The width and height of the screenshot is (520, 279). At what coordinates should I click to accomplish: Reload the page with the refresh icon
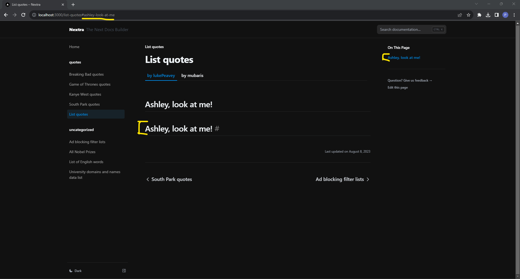pos(23,15)
